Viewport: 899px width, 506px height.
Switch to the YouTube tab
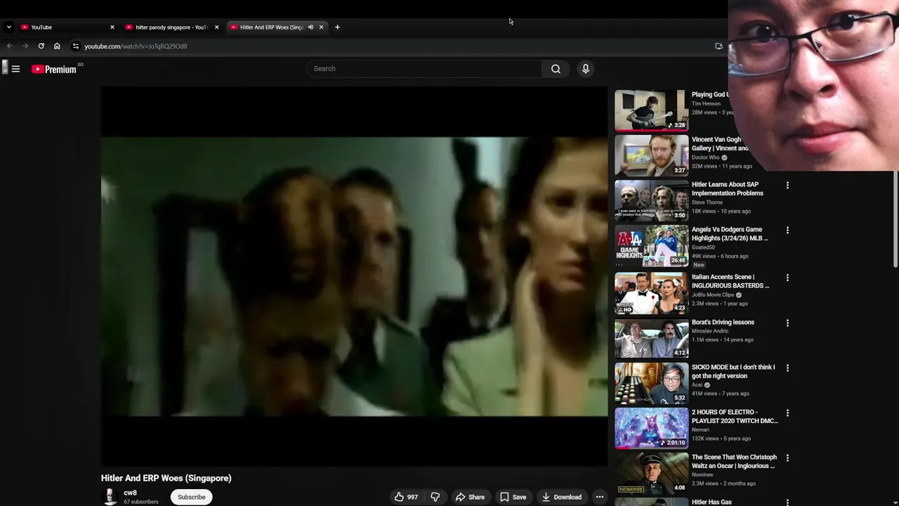[67, 27]
